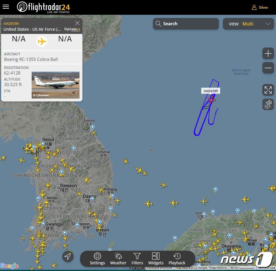Select the red HADES99 aircraft on map
276x271 pixels.
pyautogui.click(x=211, y=100)
